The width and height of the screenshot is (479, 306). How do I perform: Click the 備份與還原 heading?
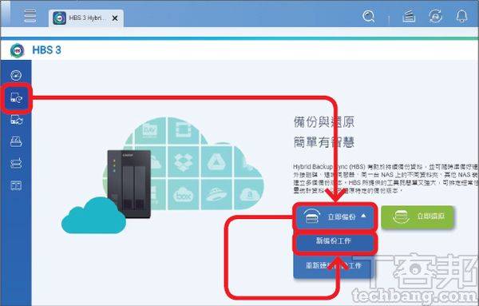[x=324, y=121]
